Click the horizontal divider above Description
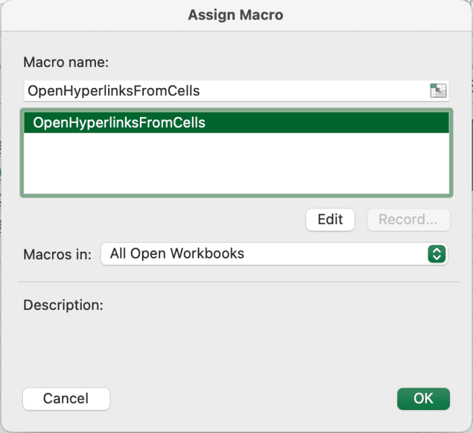This screenshot has height=433, width=473. click(236, 281)
